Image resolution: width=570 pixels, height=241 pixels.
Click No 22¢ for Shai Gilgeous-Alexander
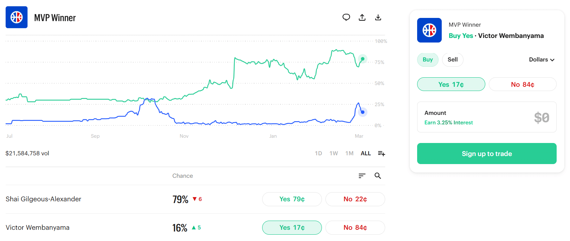(355, 199)
